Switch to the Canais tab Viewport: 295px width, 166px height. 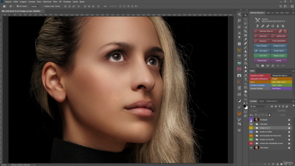pos(261,101)
